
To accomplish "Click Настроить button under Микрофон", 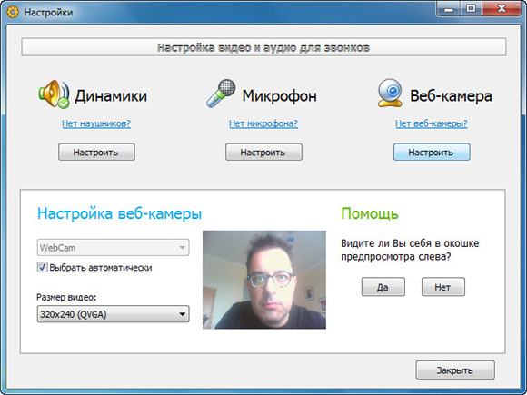I will pos(263,153).
